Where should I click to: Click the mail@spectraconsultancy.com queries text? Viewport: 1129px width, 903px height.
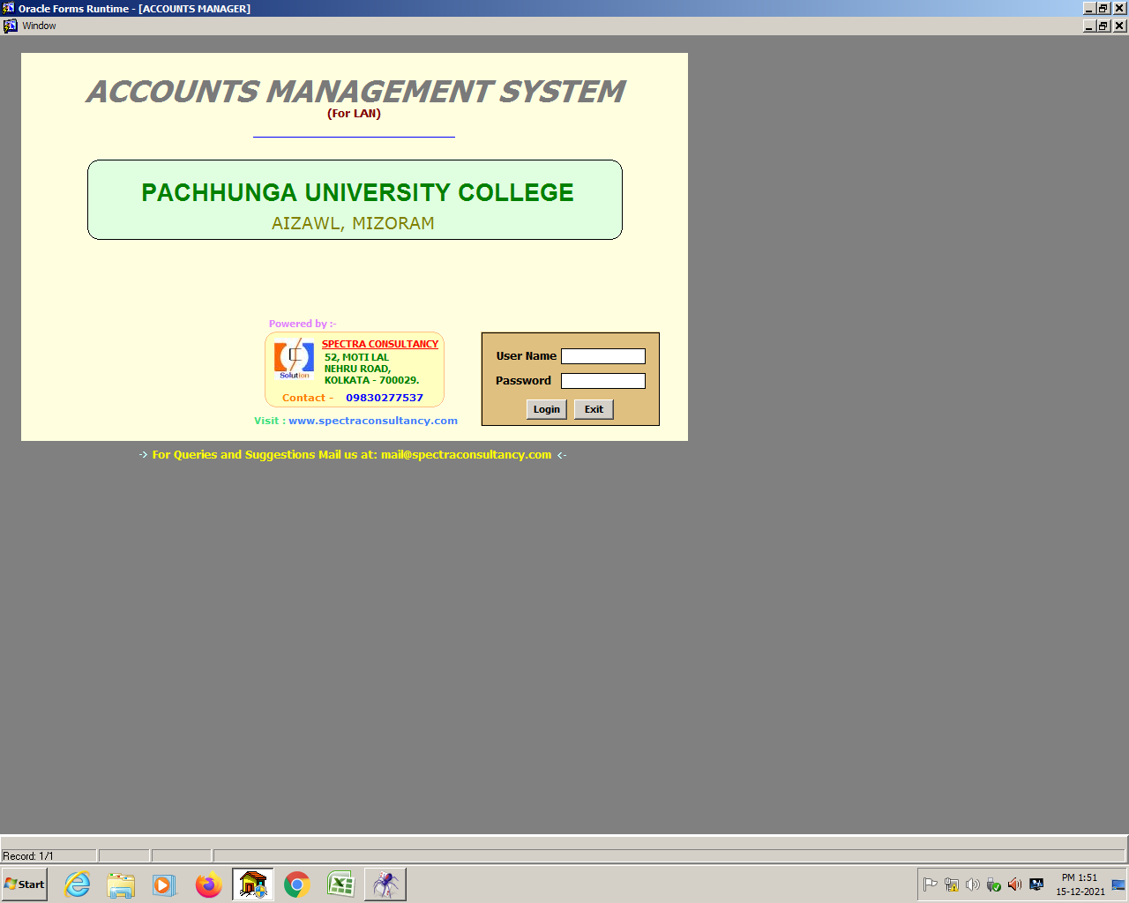coord(466,455)
